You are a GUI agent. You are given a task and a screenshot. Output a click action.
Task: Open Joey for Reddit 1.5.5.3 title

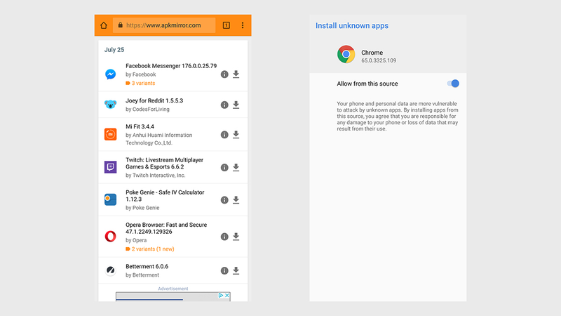tap(154, 100)
